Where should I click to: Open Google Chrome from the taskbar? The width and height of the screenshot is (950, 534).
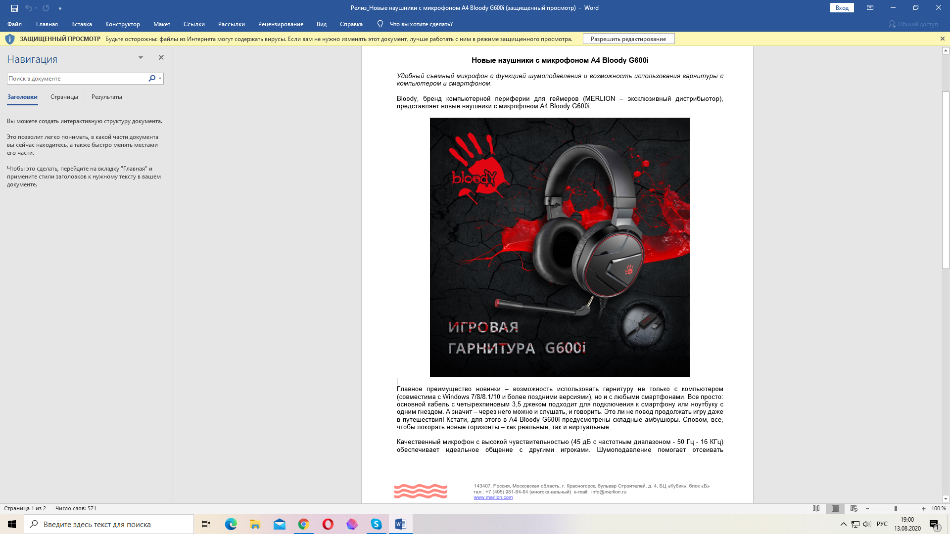click(x=303, y=524)
